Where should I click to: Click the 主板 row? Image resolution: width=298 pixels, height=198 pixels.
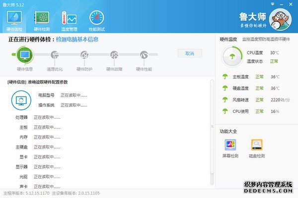pyautogui.click(x=40, y=127)
